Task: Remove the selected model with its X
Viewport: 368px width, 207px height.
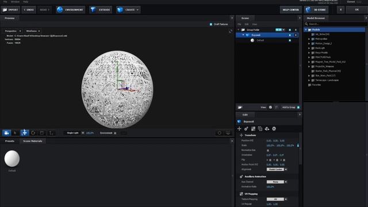Action: click(296, 35)
